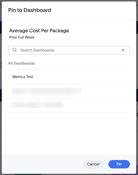Click blank space right of All Dashboards

coord(82,63)
